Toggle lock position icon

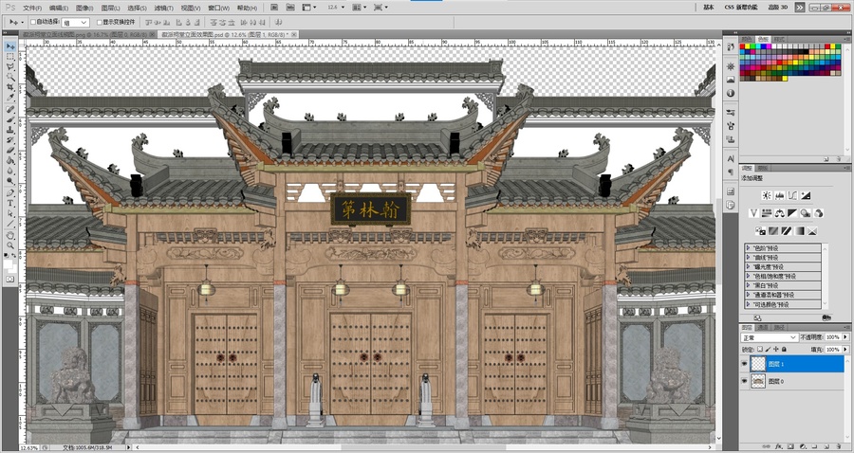pos(775,349)
